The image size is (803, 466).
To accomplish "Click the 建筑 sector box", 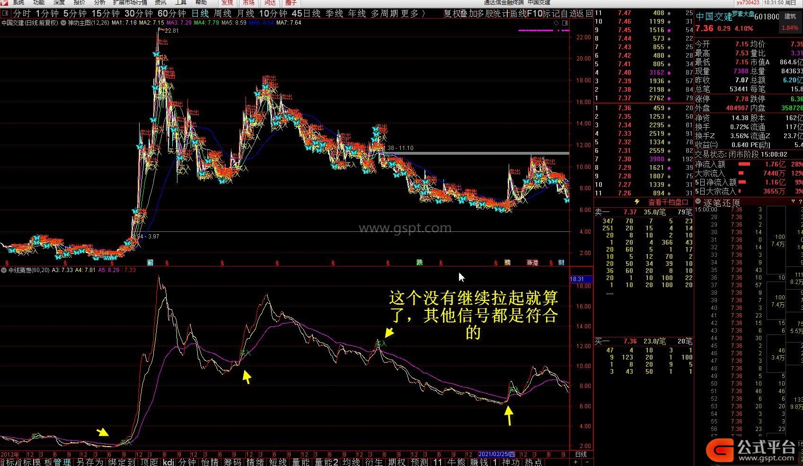I will click(791, 22).
